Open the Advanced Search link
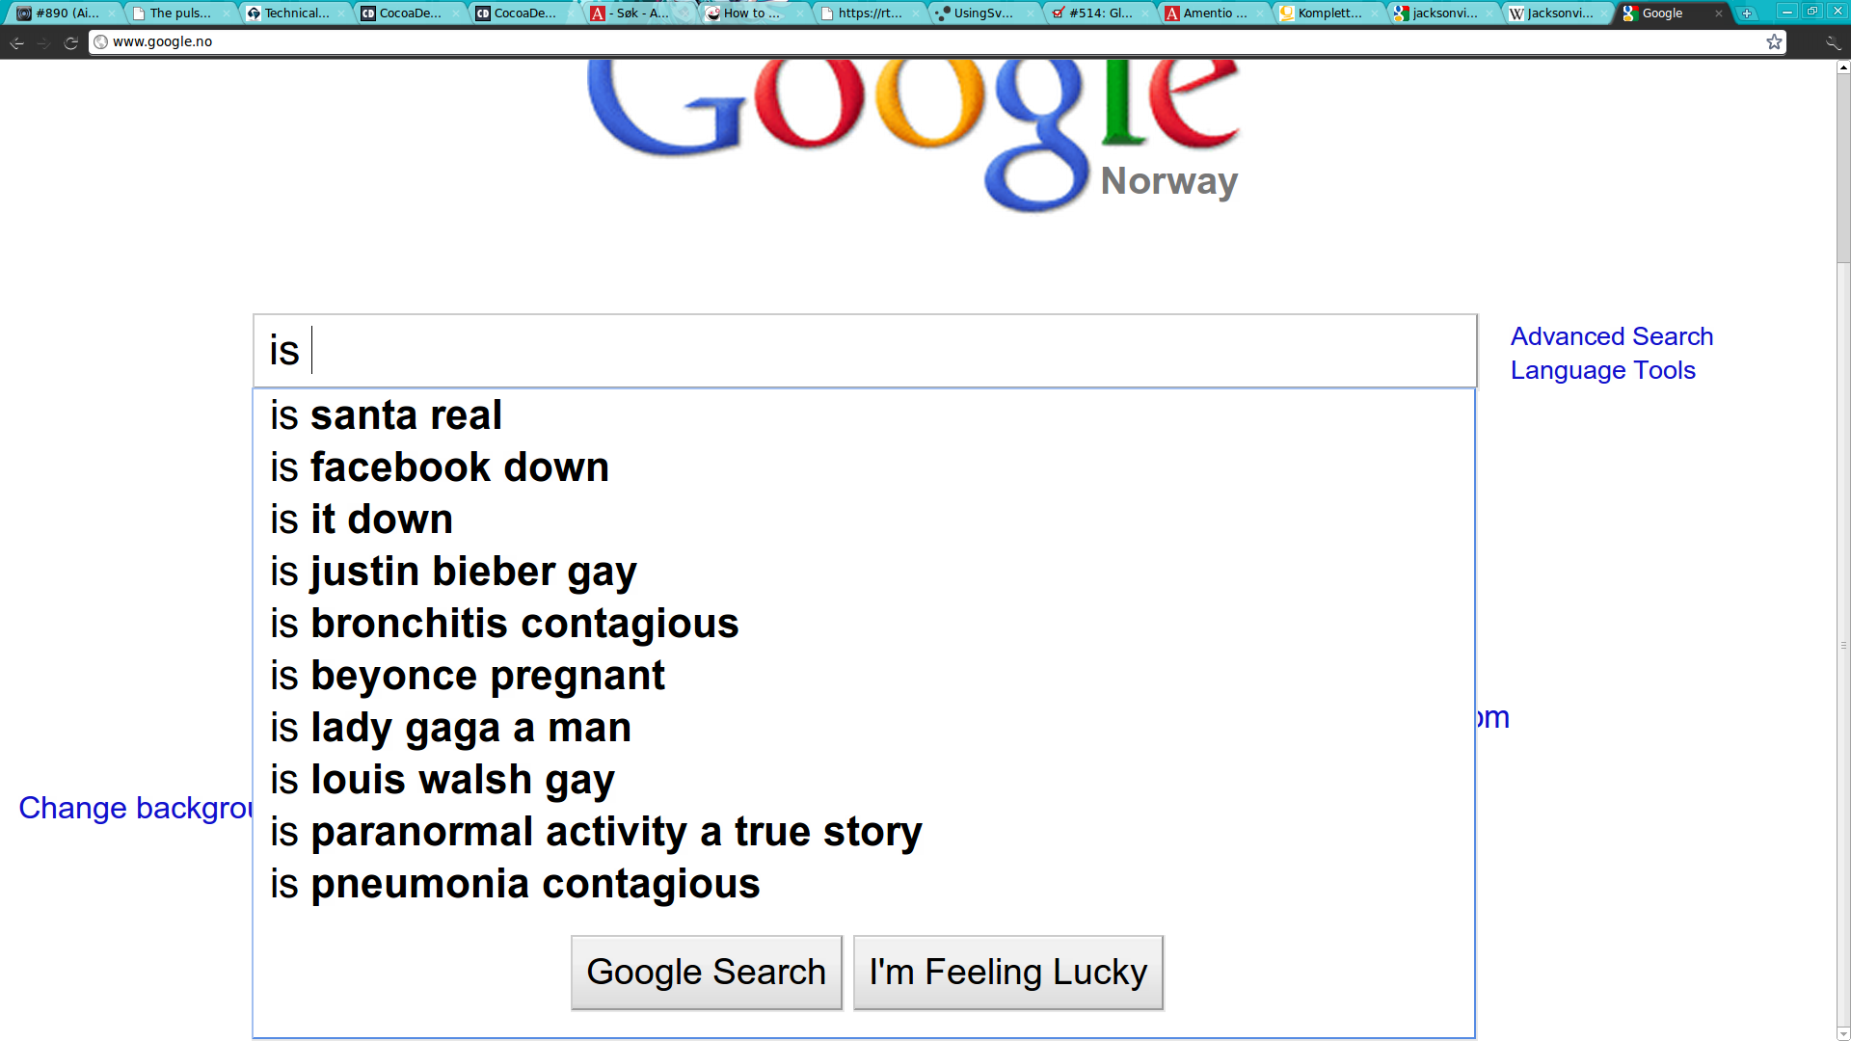This screenshot has width=1851, height=1041. (1612, 336)
